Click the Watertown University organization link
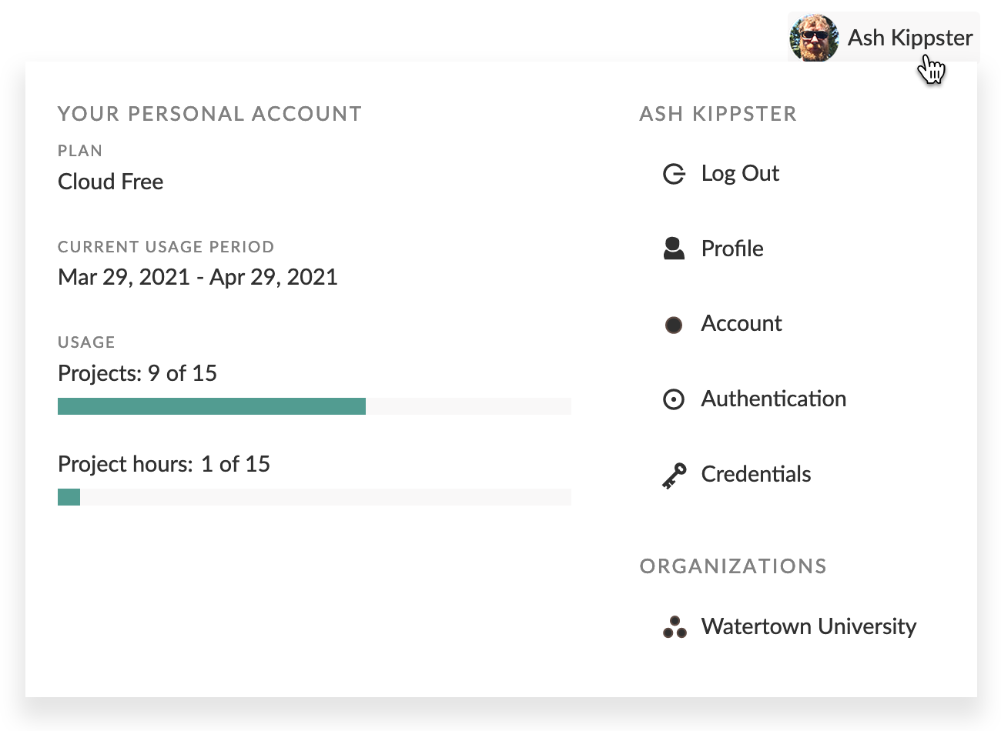Viewport: 1001px width, 731px height. (x=808, y=626)
